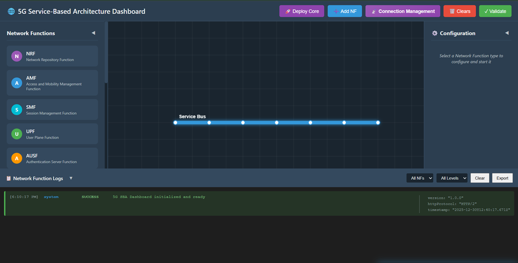This screenshot has height=263, width=518.
Task: Click the orange AUSF circle icon
Action: (x=17, y=158)
